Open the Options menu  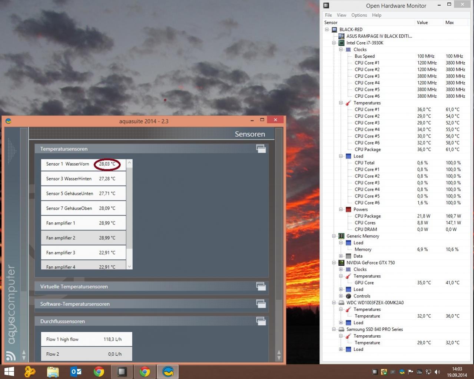click(x=359, y=15)
